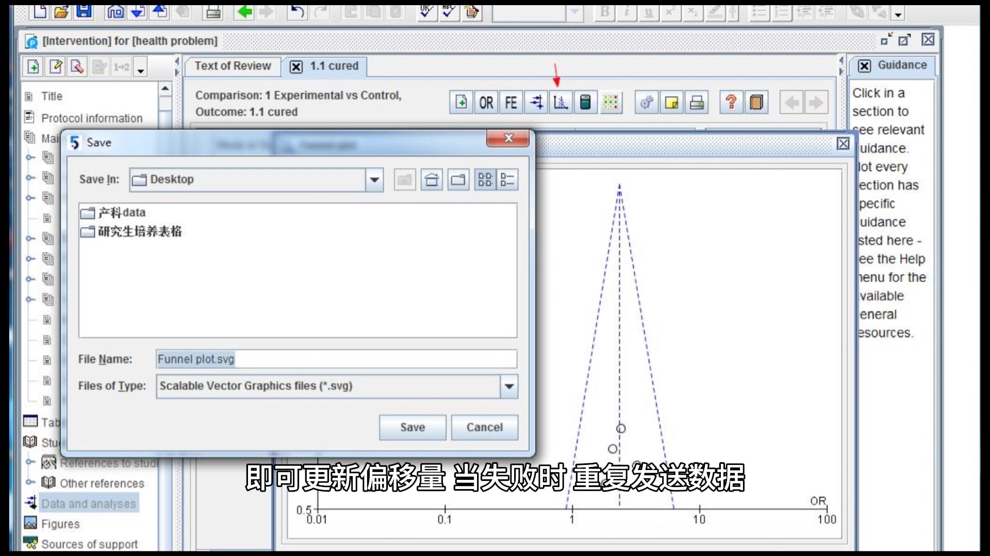Viewport: 990px width, 556px height.
Task: Click the Up One Level folder icon
Action: tap(405, 180)
